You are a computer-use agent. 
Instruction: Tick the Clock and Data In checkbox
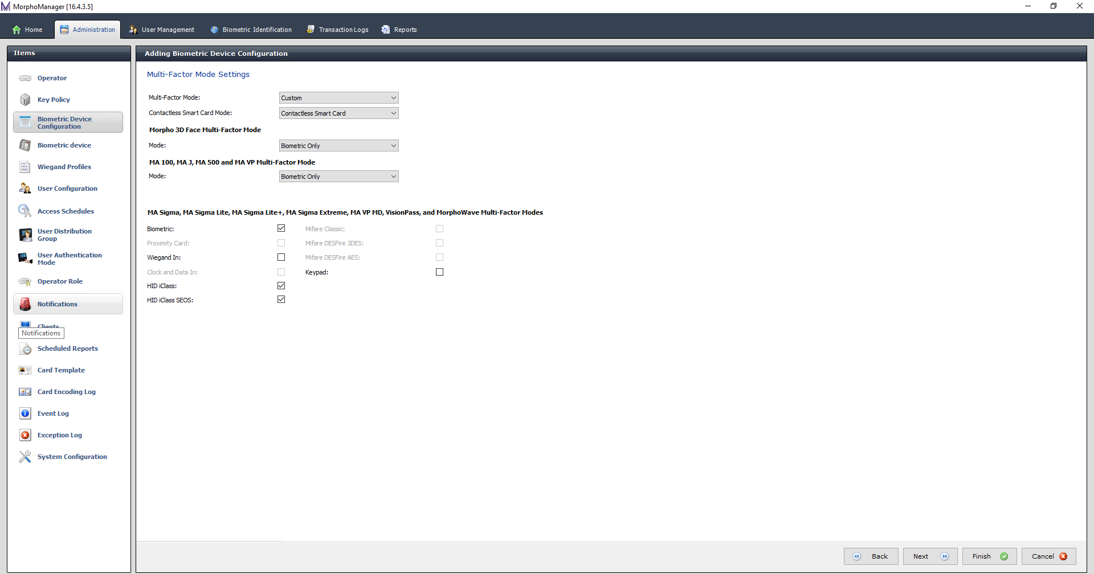click(281, 272)
